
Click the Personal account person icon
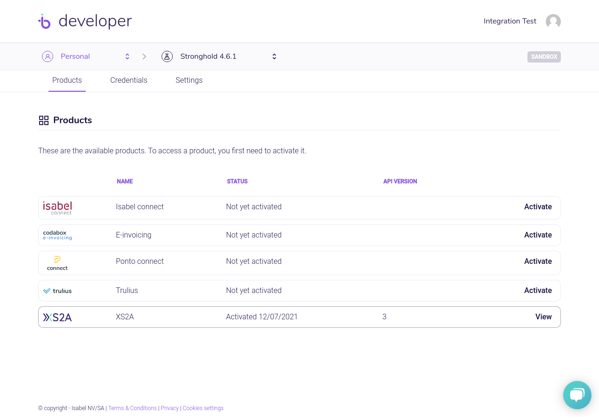tap(48, 56)
